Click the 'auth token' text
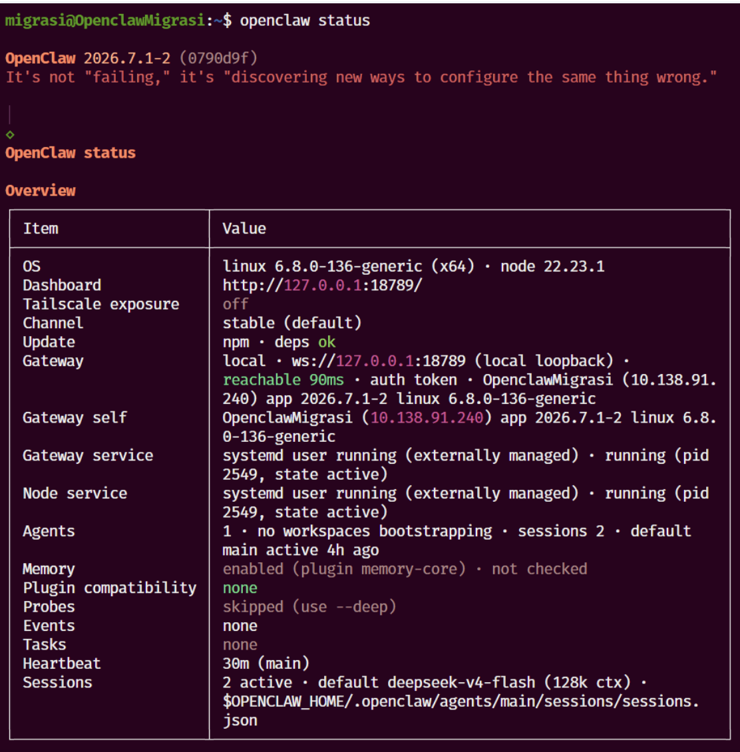The width and height of the screenshot is (740, 752). click(413, 380)
